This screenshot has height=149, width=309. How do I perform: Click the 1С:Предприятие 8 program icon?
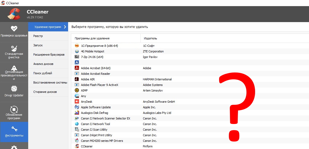[77, 46]
